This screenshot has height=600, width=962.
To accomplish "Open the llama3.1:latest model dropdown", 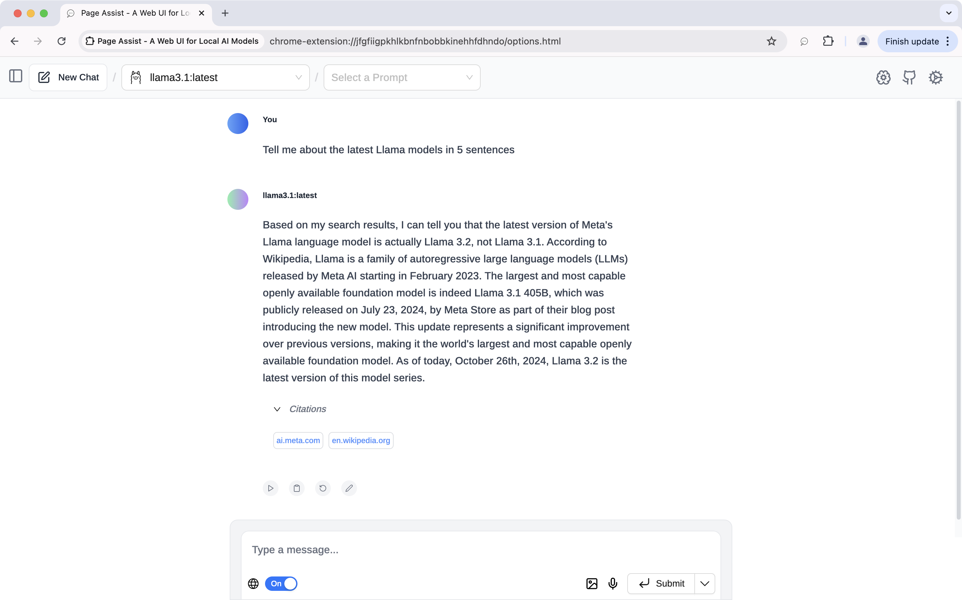I will pos(215,77).
